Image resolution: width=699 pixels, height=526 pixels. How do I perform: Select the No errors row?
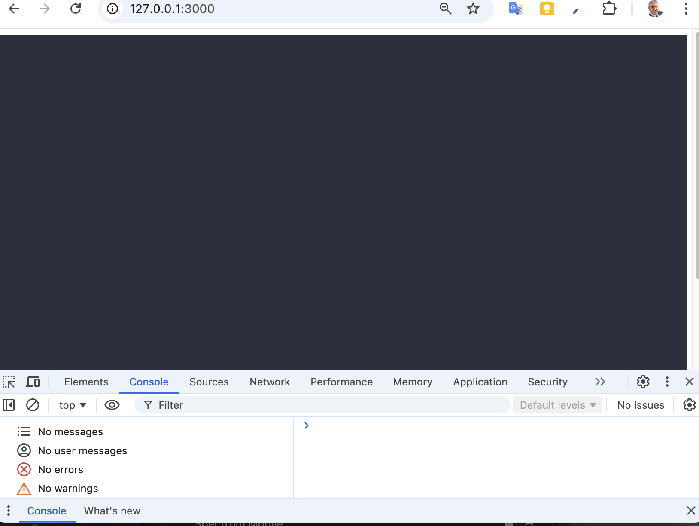(146, 469)
